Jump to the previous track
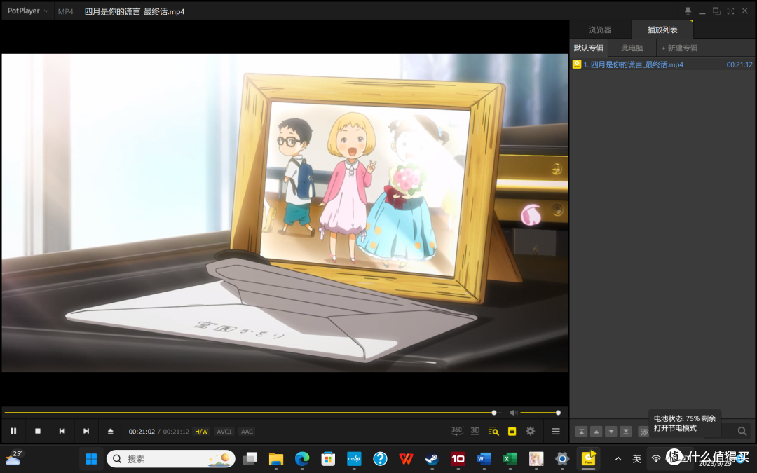Screen dimensions: 757x473 pos(62,431)
